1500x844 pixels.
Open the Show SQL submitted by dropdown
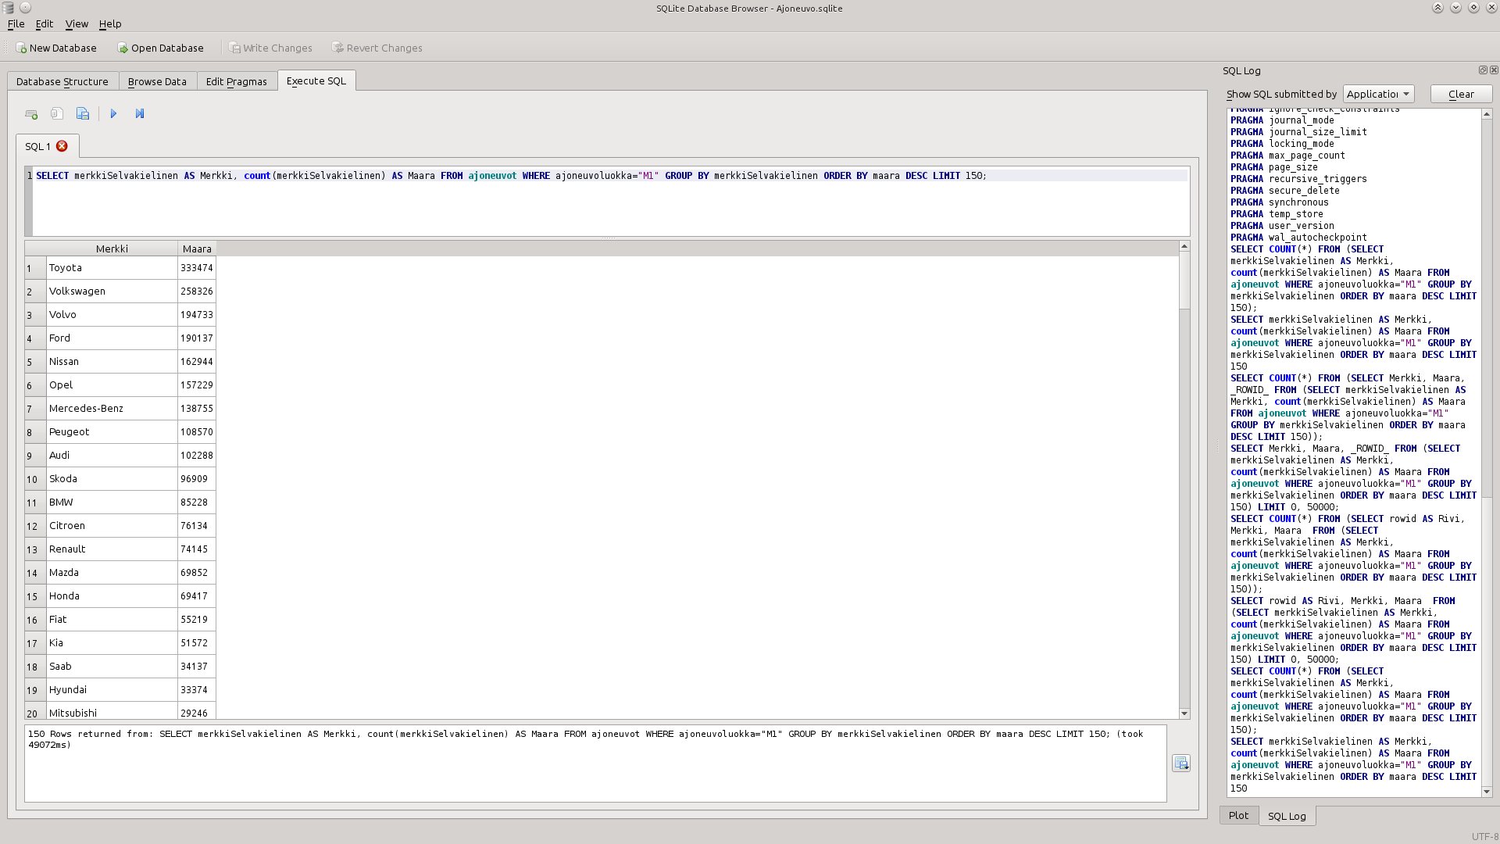pos(1378,94)
